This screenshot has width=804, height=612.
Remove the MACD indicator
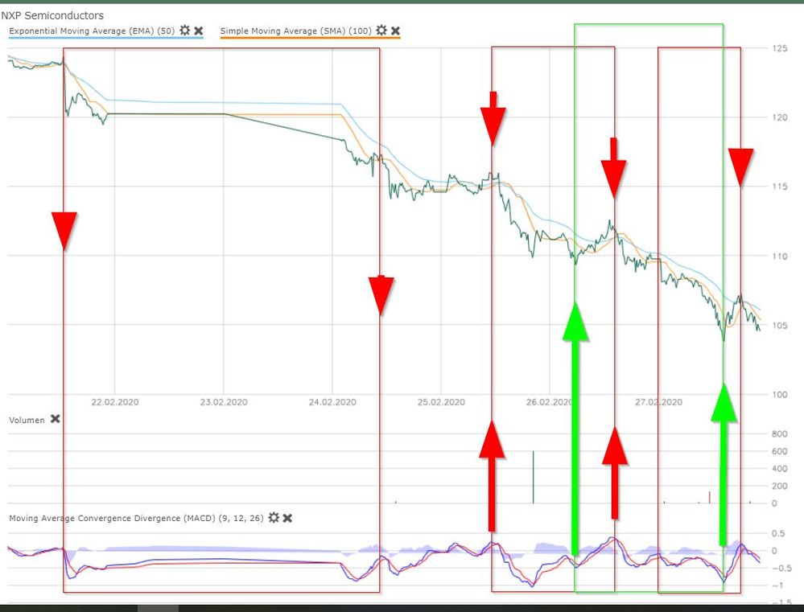(287, 518)
